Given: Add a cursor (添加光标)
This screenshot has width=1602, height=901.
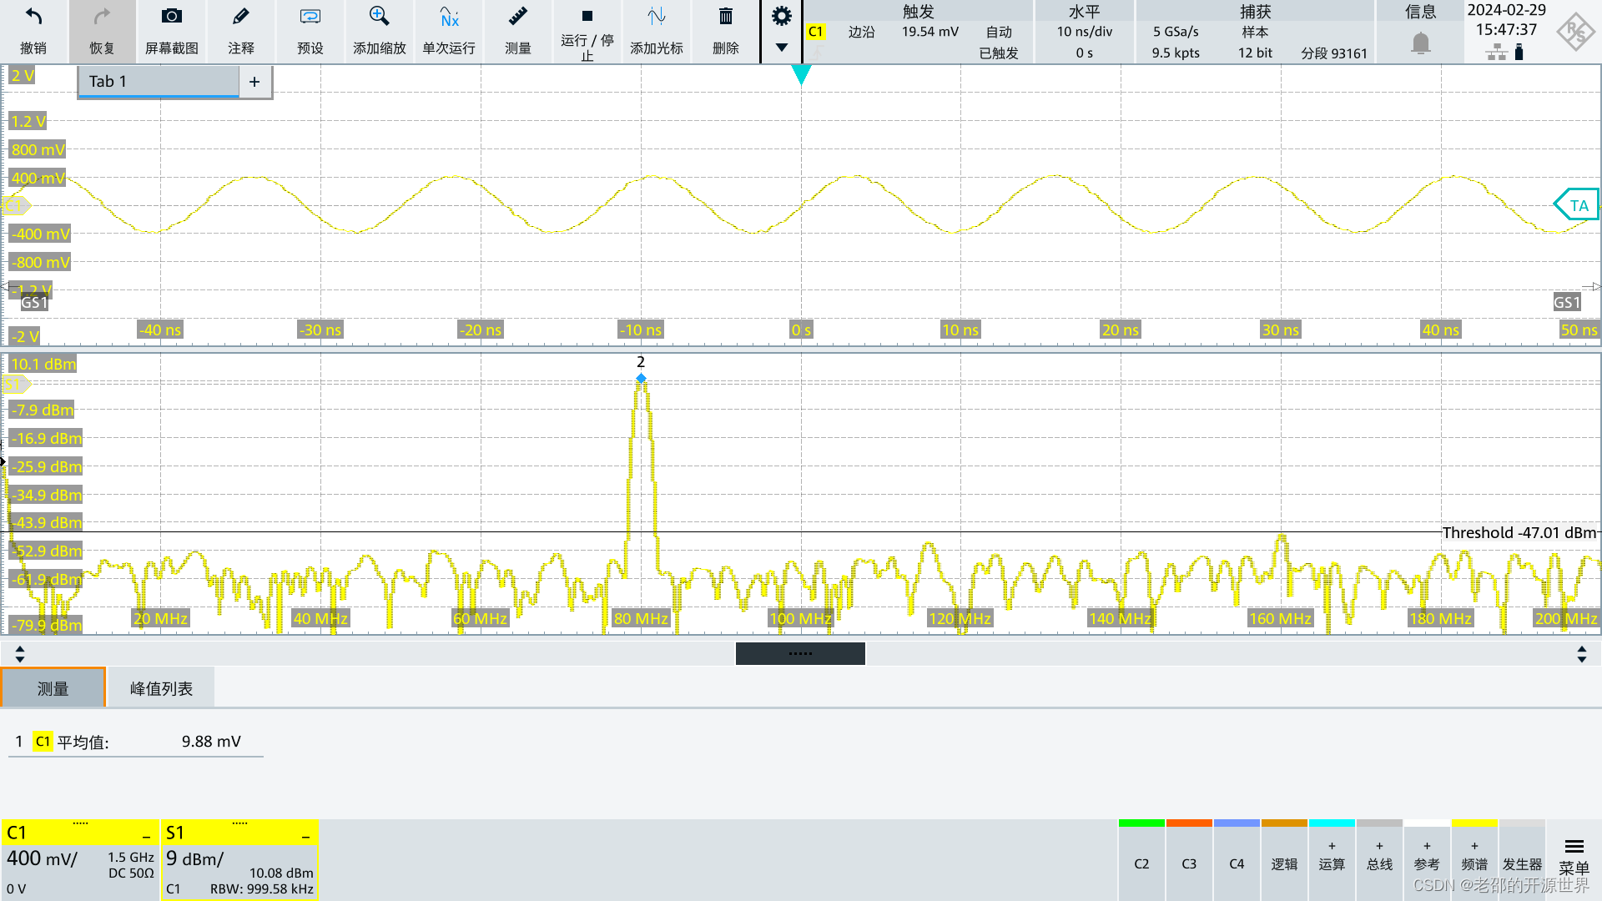Looking at the screenshot, I should tap(656, 17).
